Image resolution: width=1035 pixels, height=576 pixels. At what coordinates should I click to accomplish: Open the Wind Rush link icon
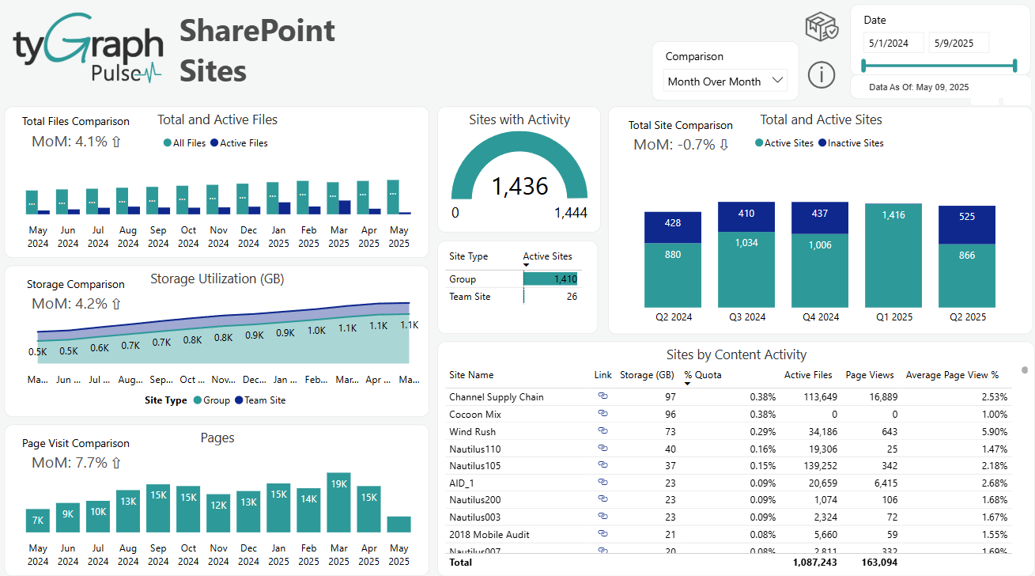(602, 431)
